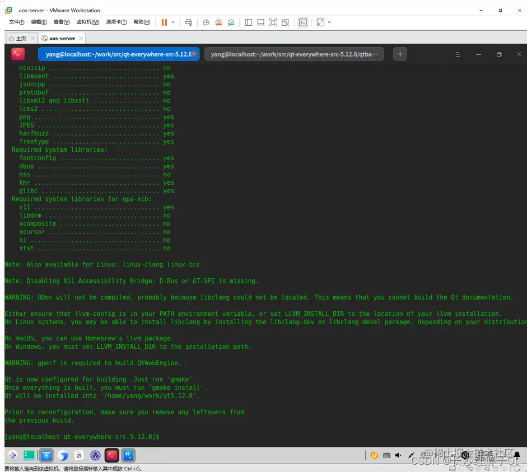Viewport: 527px width, 472px height.
Task: Close the guest terminal window
Action: (x=519, y=54)
